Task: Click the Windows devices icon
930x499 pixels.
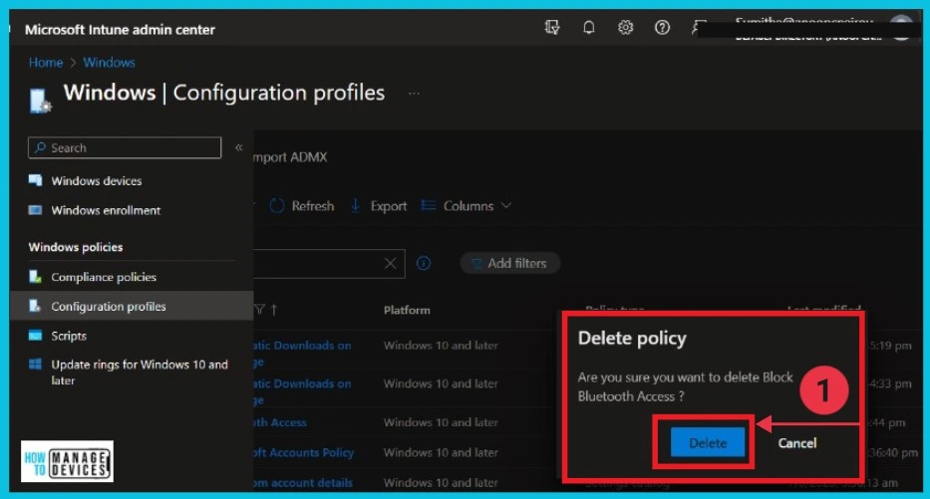Action: [36, 180]
